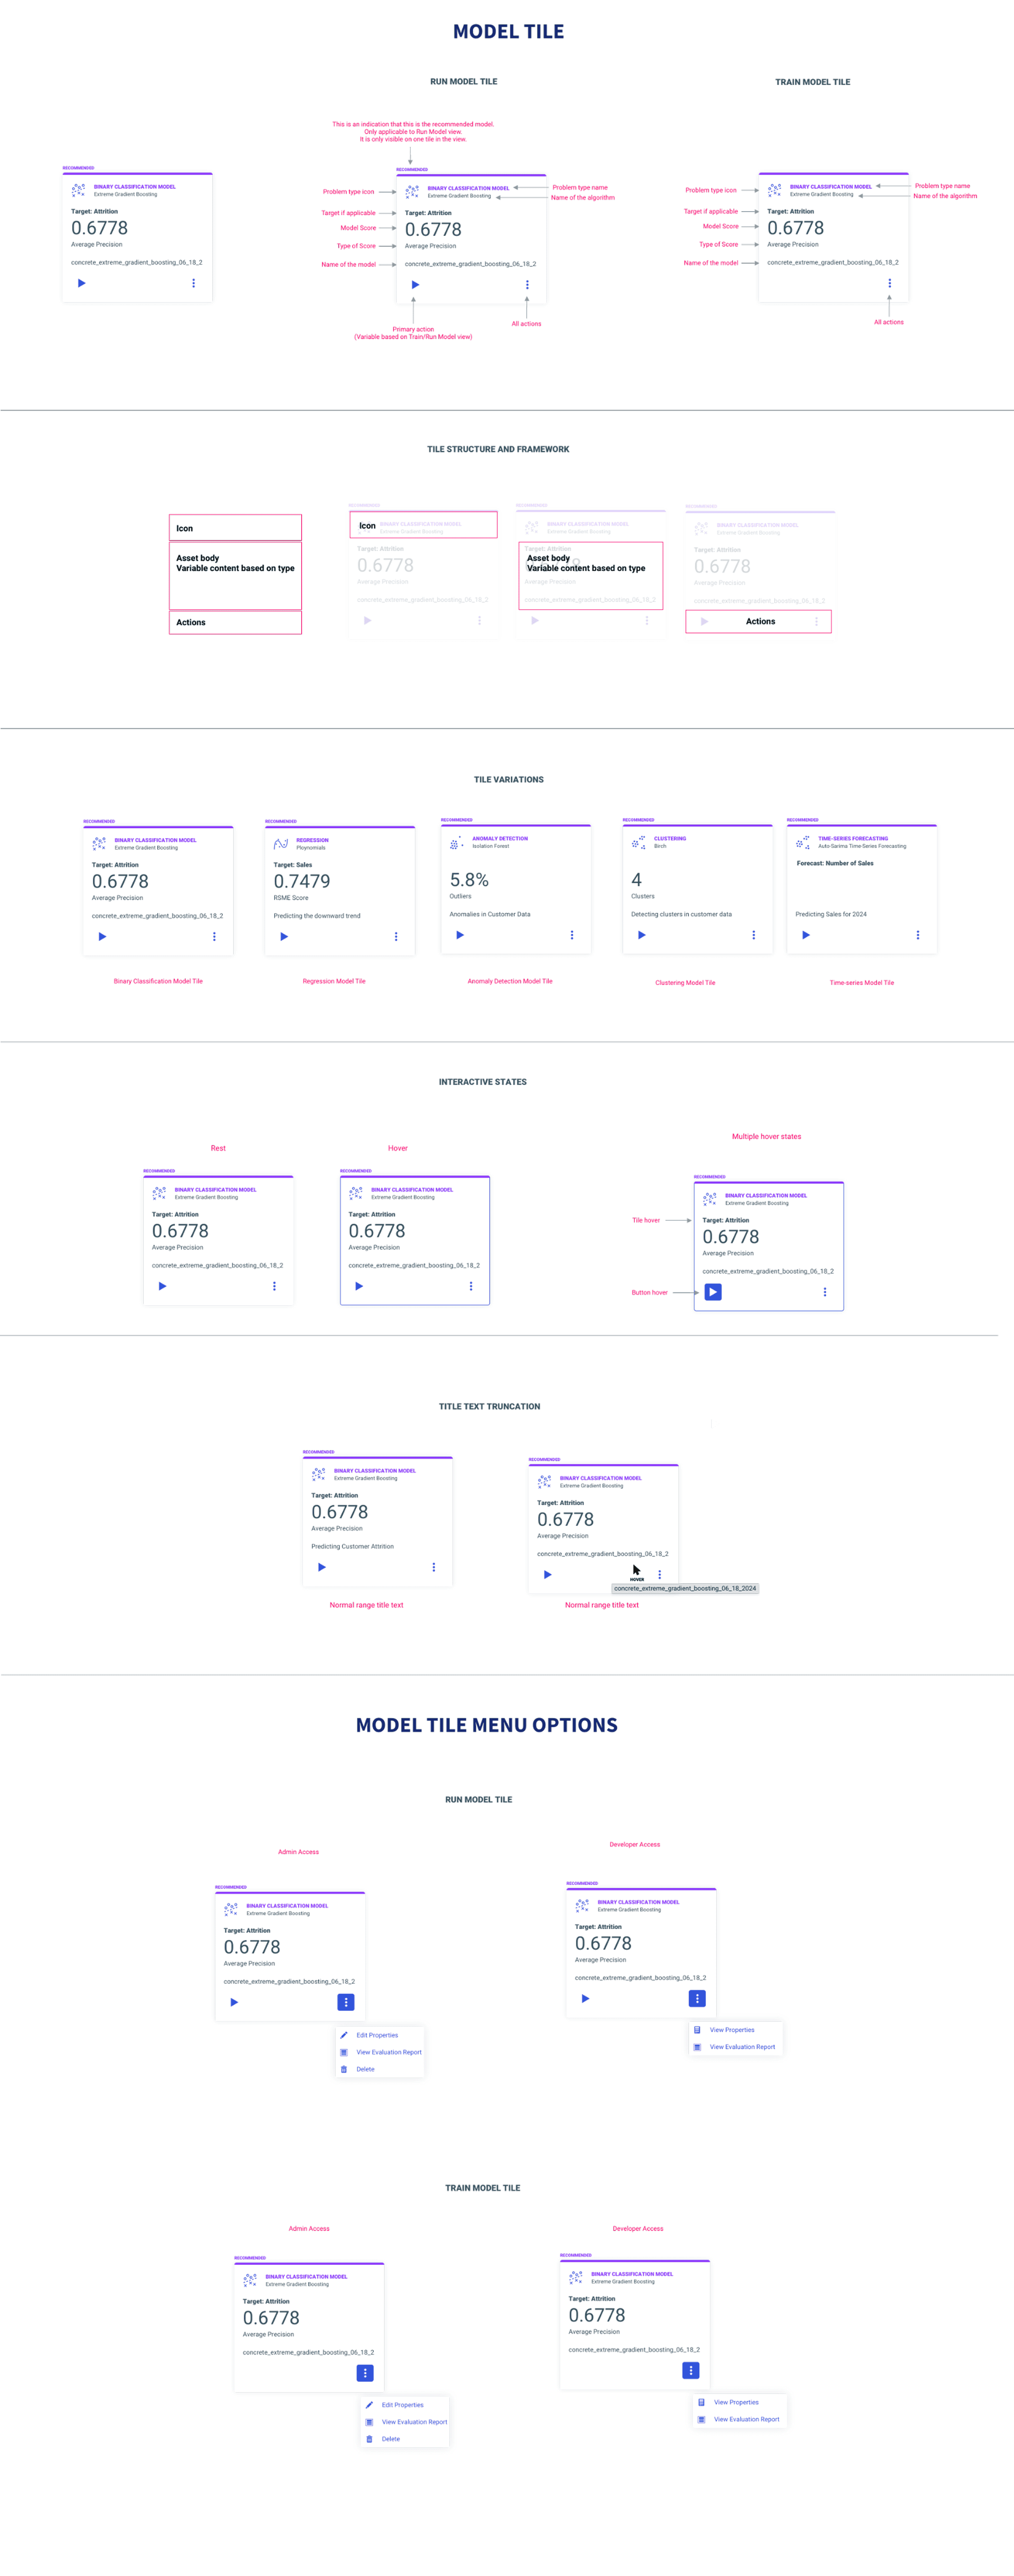1014x2576 pixels.
Task: Run the Time-Series Forecasting model tile
Action: click(x=806, y=935)
